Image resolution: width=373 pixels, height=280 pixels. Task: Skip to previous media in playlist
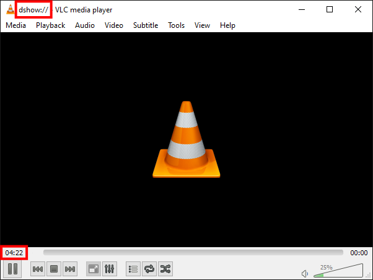(x=38, y=269)
